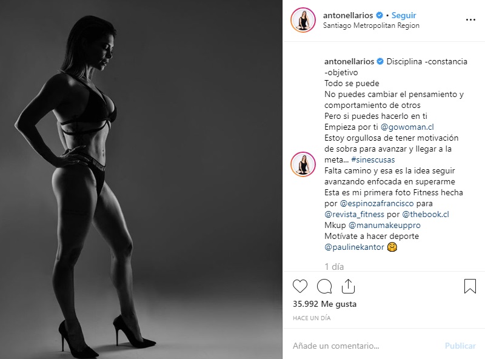
Task: Click the Publicar button
Action: point(460,346)
